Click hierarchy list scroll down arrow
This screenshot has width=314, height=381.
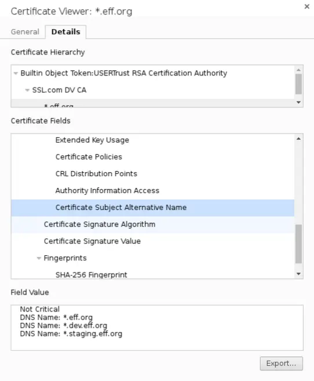point(299,103)
